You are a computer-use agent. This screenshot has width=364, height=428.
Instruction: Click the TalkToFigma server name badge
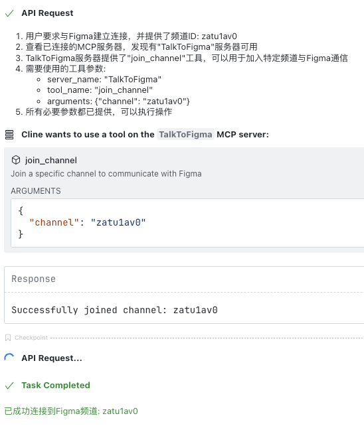[x=185, y=134]
